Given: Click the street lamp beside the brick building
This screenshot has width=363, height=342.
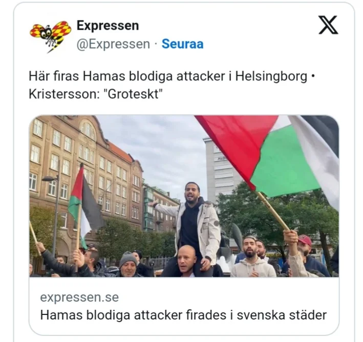Looking at the screenshot, I should click(x=54, y=213).
